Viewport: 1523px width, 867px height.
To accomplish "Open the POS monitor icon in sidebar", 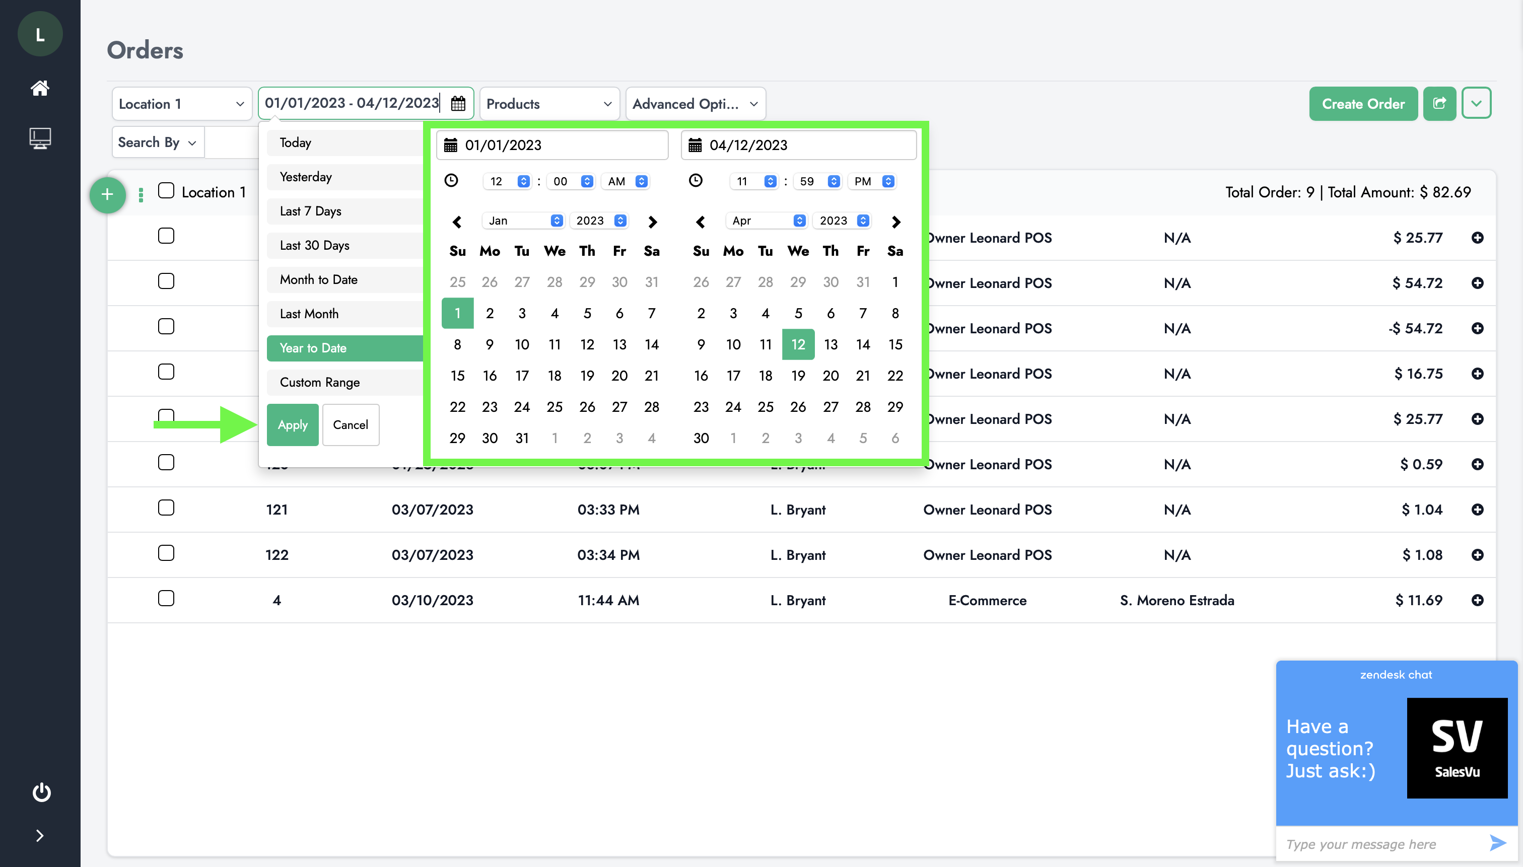I will pos(40,138).
